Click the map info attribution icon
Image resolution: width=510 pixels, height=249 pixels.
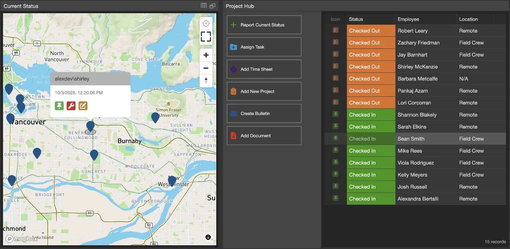tap(208, 237)
